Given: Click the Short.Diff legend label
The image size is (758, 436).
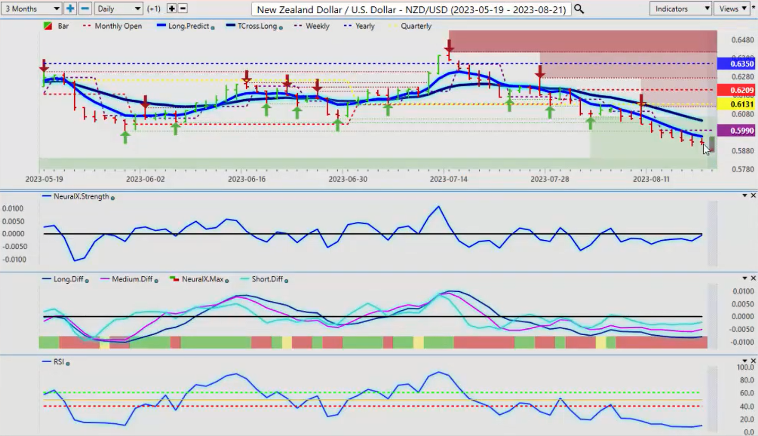Looking at the screenshot, I should [267, 279].
